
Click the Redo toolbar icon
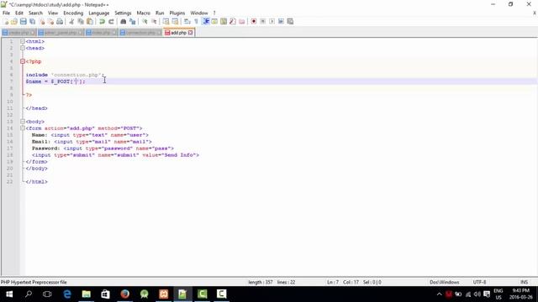[111, 22]
